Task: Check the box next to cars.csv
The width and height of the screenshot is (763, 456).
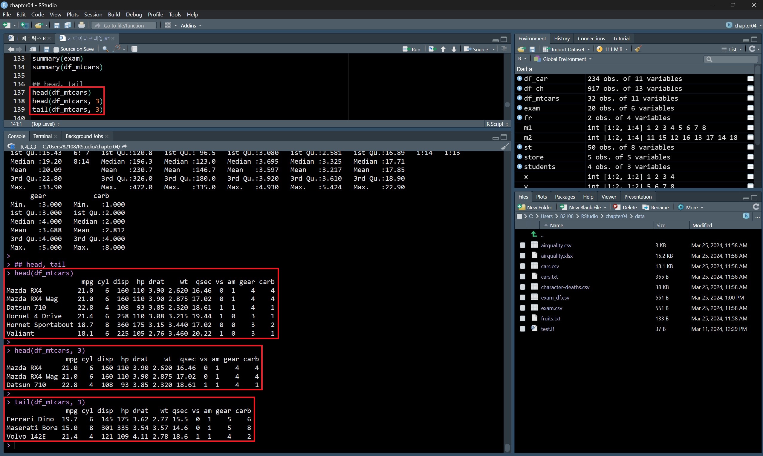Action: coord(522,266)
